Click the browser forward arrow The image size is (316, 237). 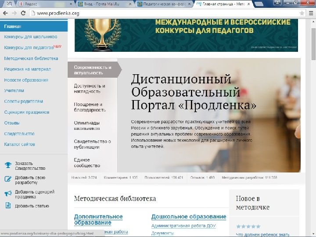pyautogui.click(x=14, y=13)
